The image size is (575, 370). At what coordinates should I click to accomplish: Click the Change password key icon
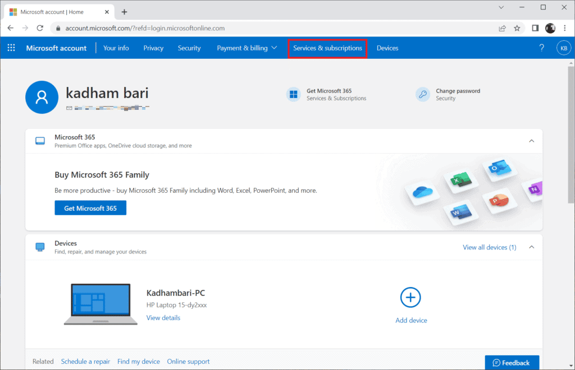(x=422, y=94)
